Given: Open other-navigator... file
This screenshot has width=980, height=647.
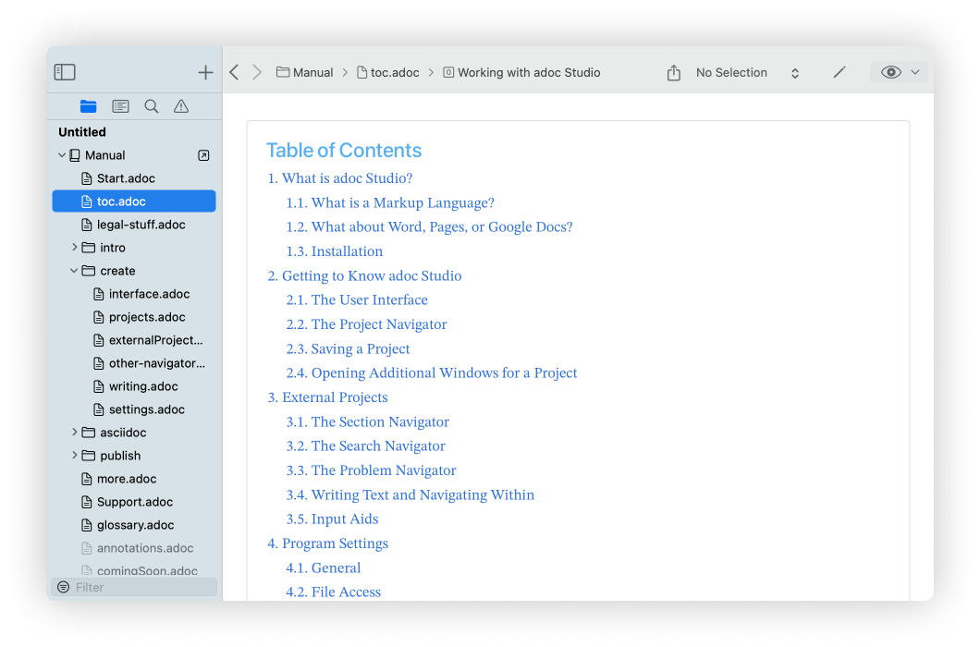Looking at the screenshot, I should point(134,363).
